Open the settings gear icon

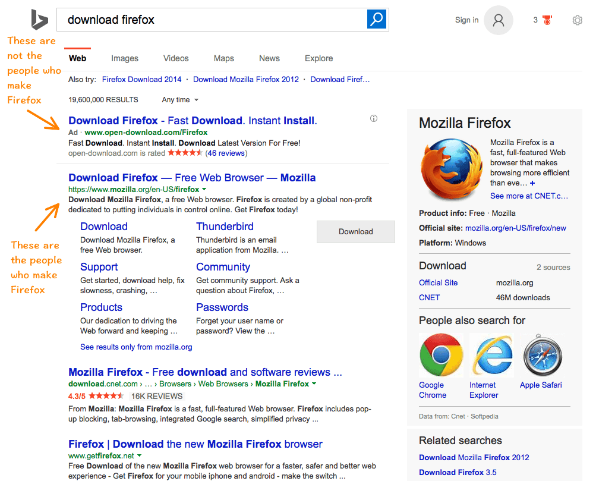pyautogui.click(x=578, y=20)
